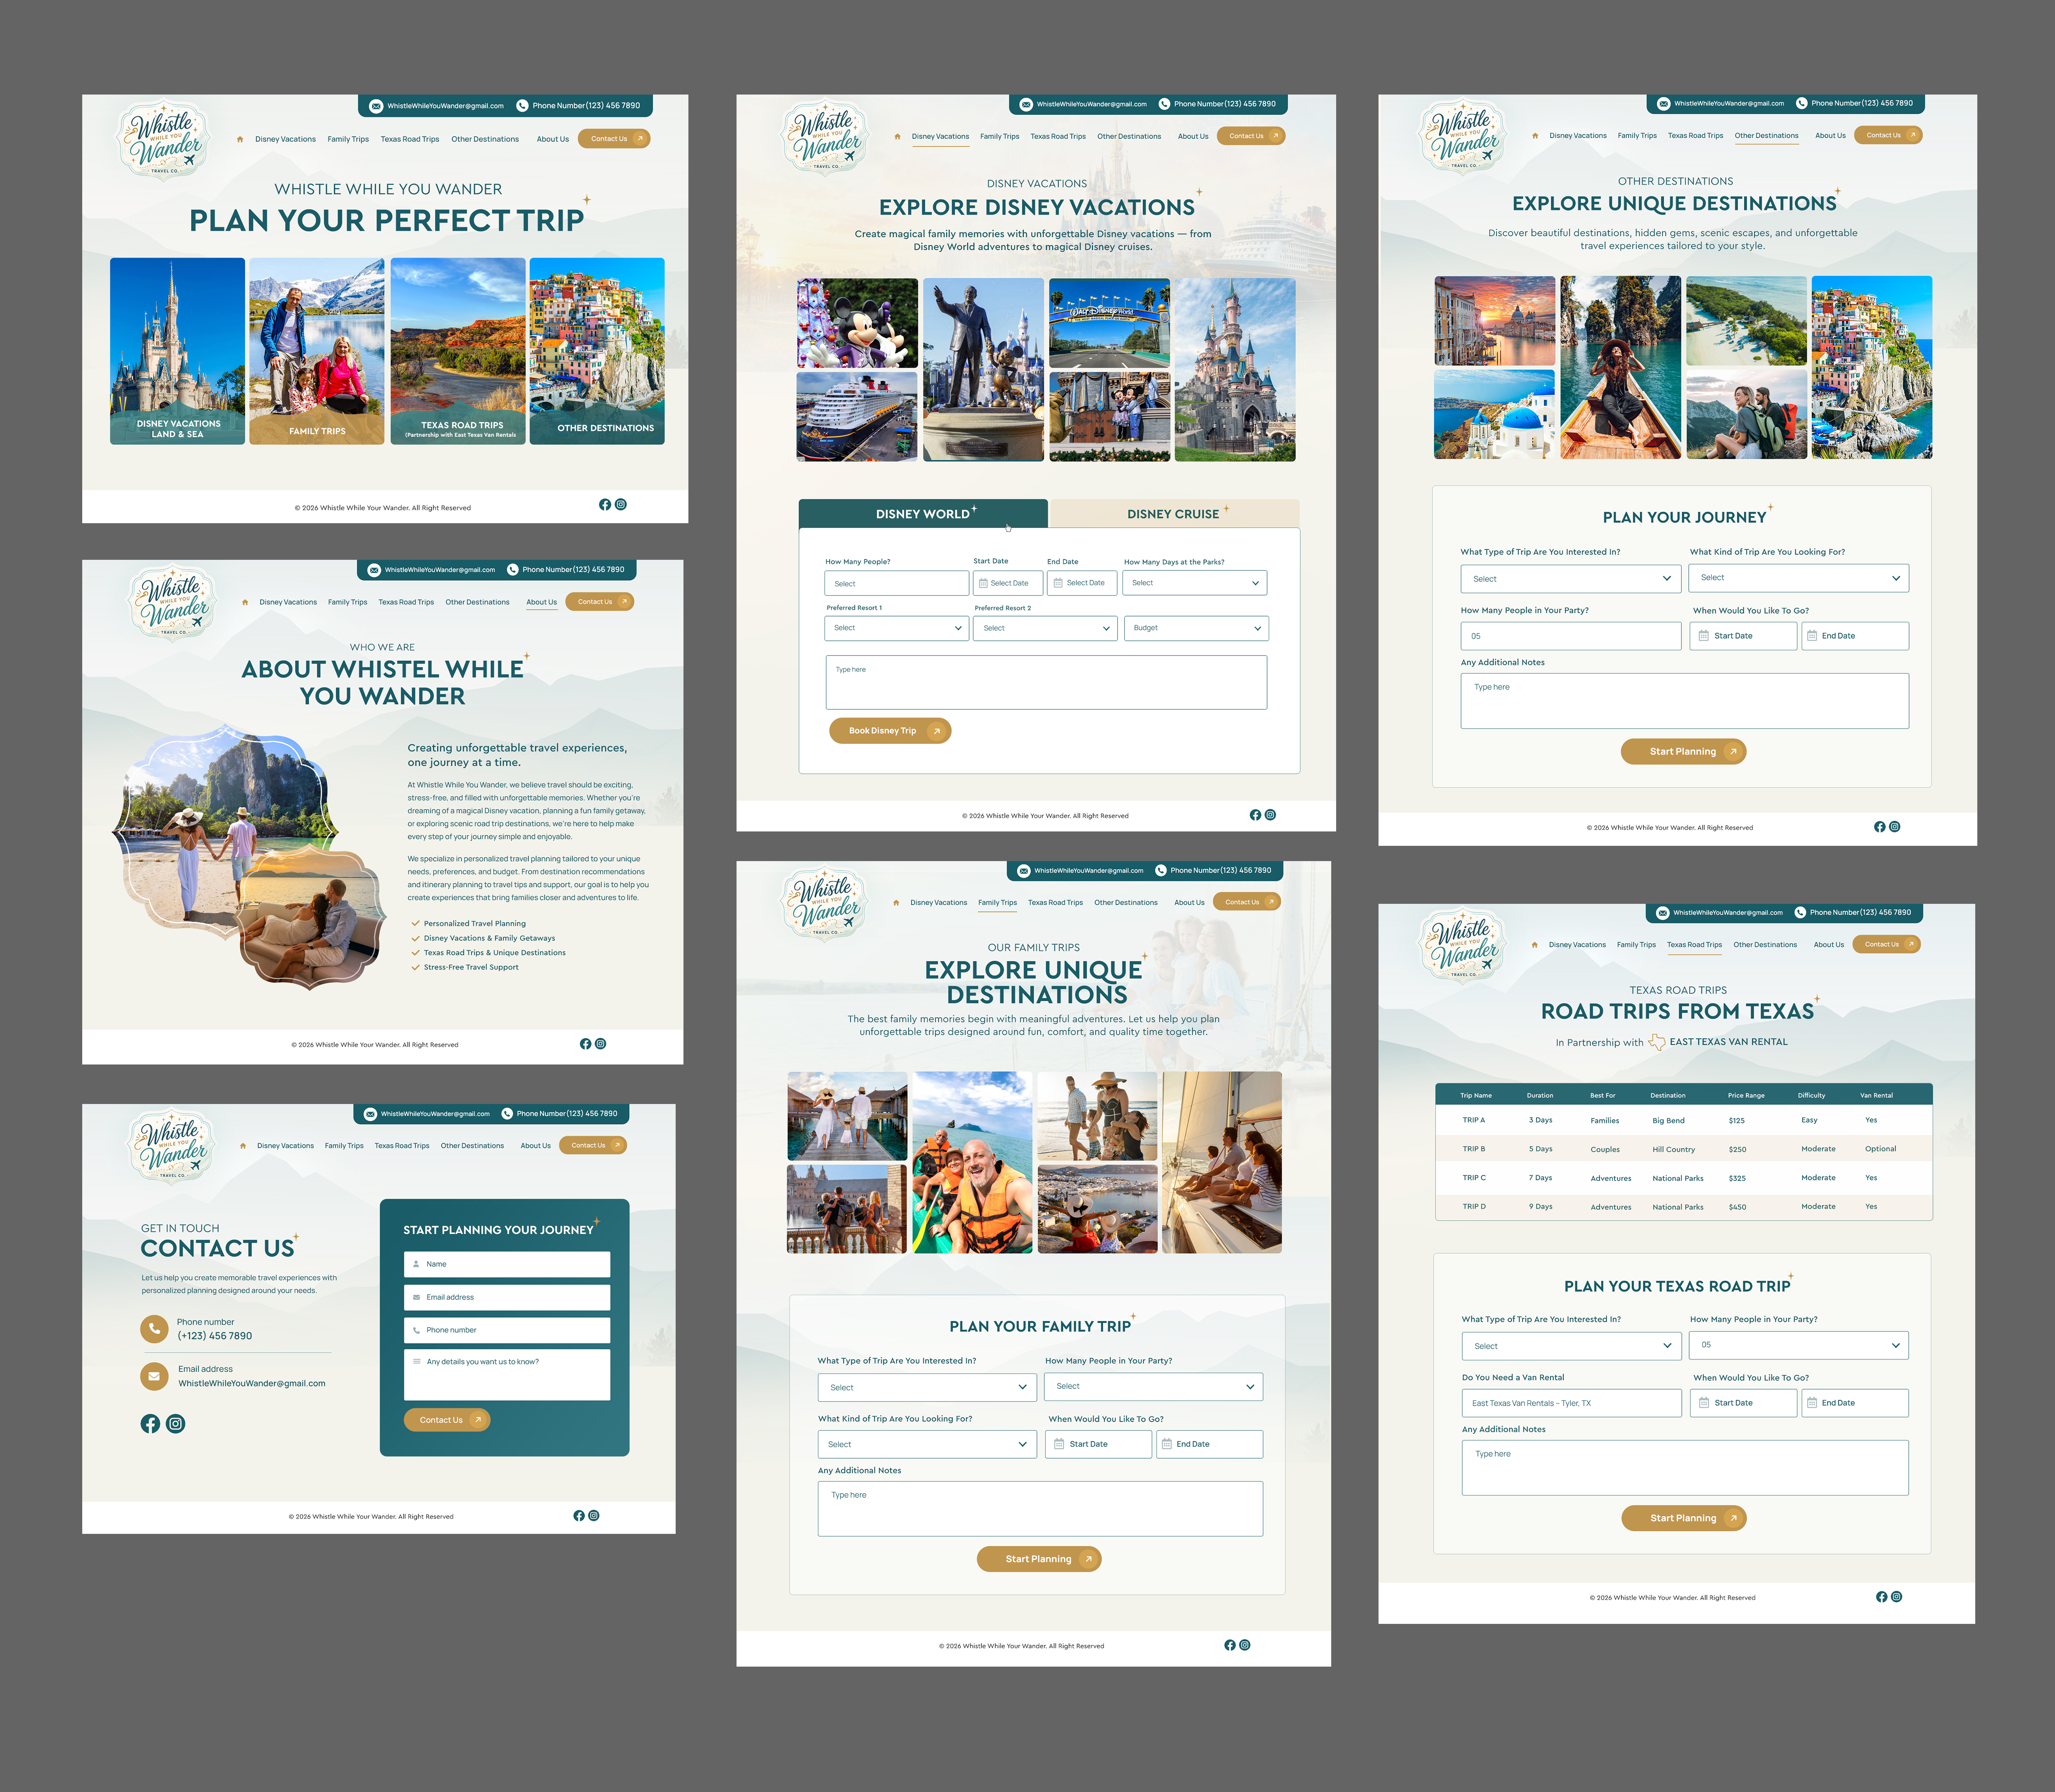Open What Kind of Trip dropdown in Plan Your Journey

(x=1799, y=578)
